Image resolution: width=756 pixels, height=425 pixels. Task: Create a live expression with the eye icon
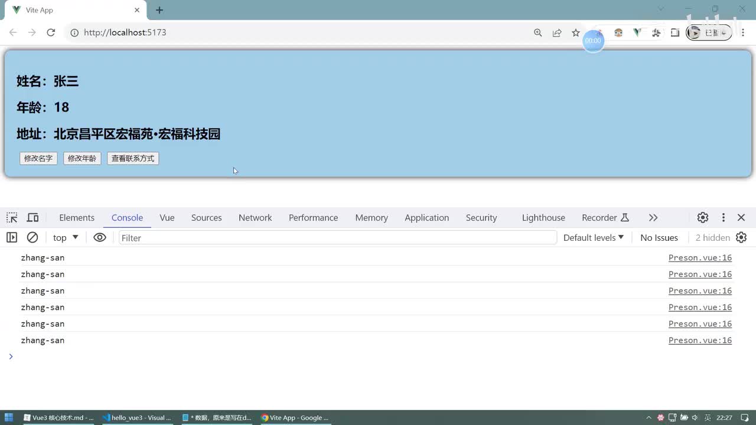pos(100,237)
